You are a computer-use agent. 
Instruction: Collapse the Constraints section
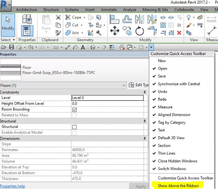[x=145, y=92]
